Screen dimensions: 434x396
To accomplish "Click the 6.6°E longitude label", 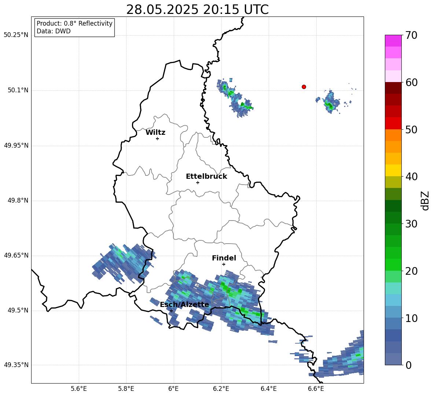I will pyautogui.click(x=316, y=389).
